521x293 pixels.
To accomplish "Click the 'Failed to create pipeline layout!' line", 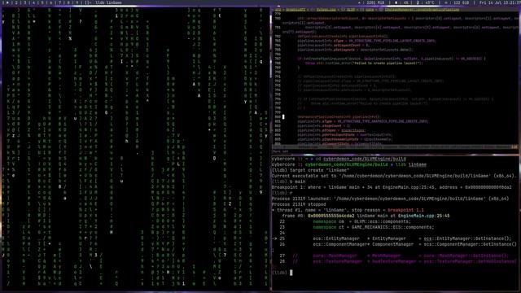I will point(364,63).
